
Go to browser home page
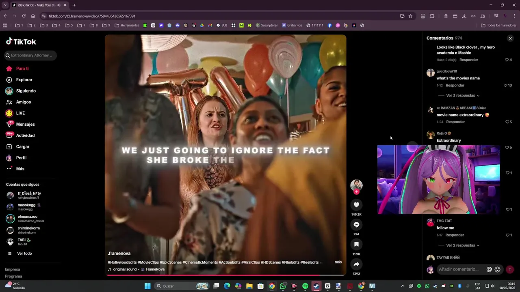[33, 16]
